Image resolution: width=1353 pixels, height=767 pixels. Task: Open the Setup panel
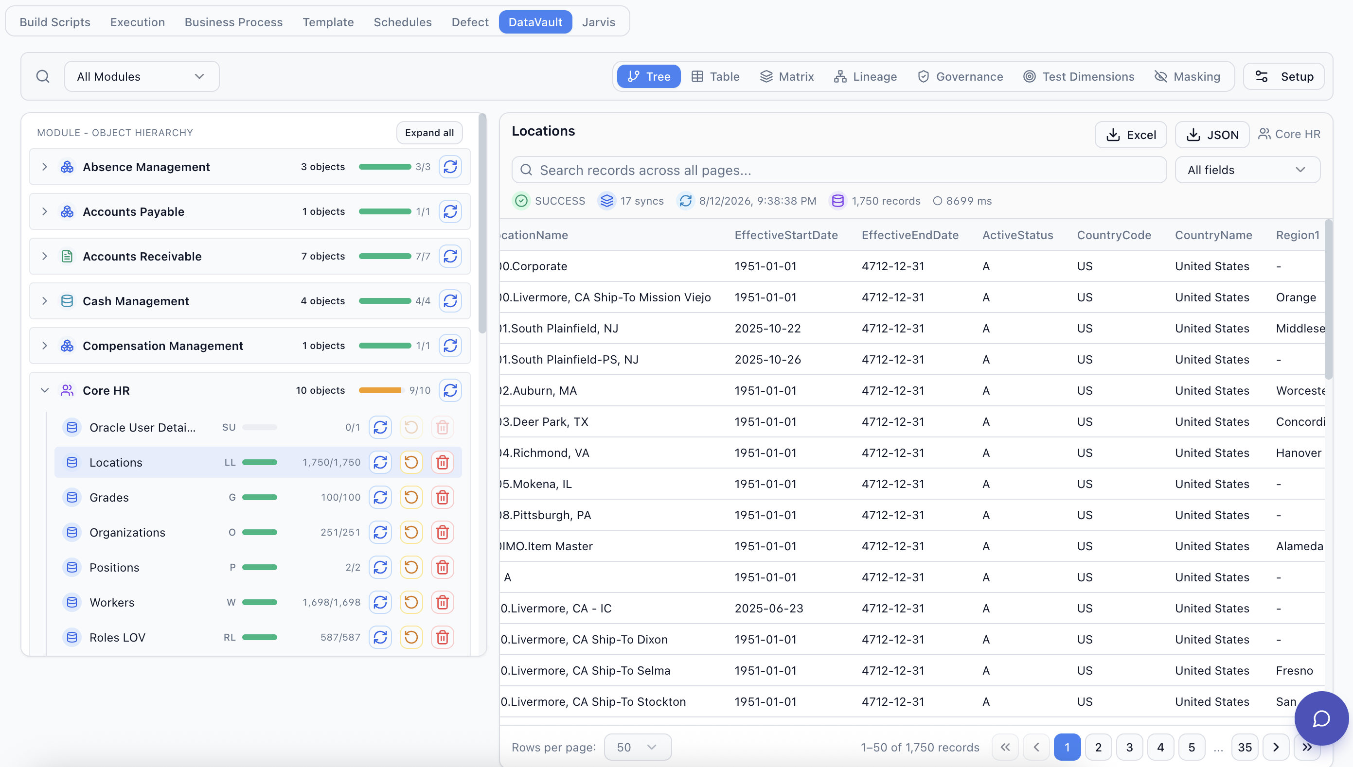[1283, 76]
